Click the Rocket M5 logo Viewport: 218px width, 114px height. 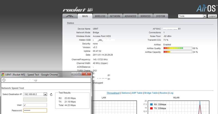tap(78, 9)
